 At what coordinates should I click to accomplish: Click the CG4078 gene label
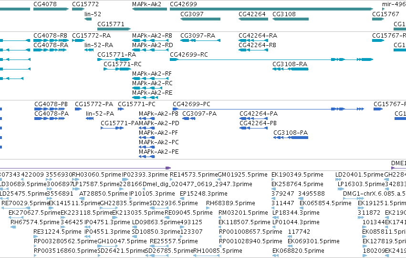45,4
